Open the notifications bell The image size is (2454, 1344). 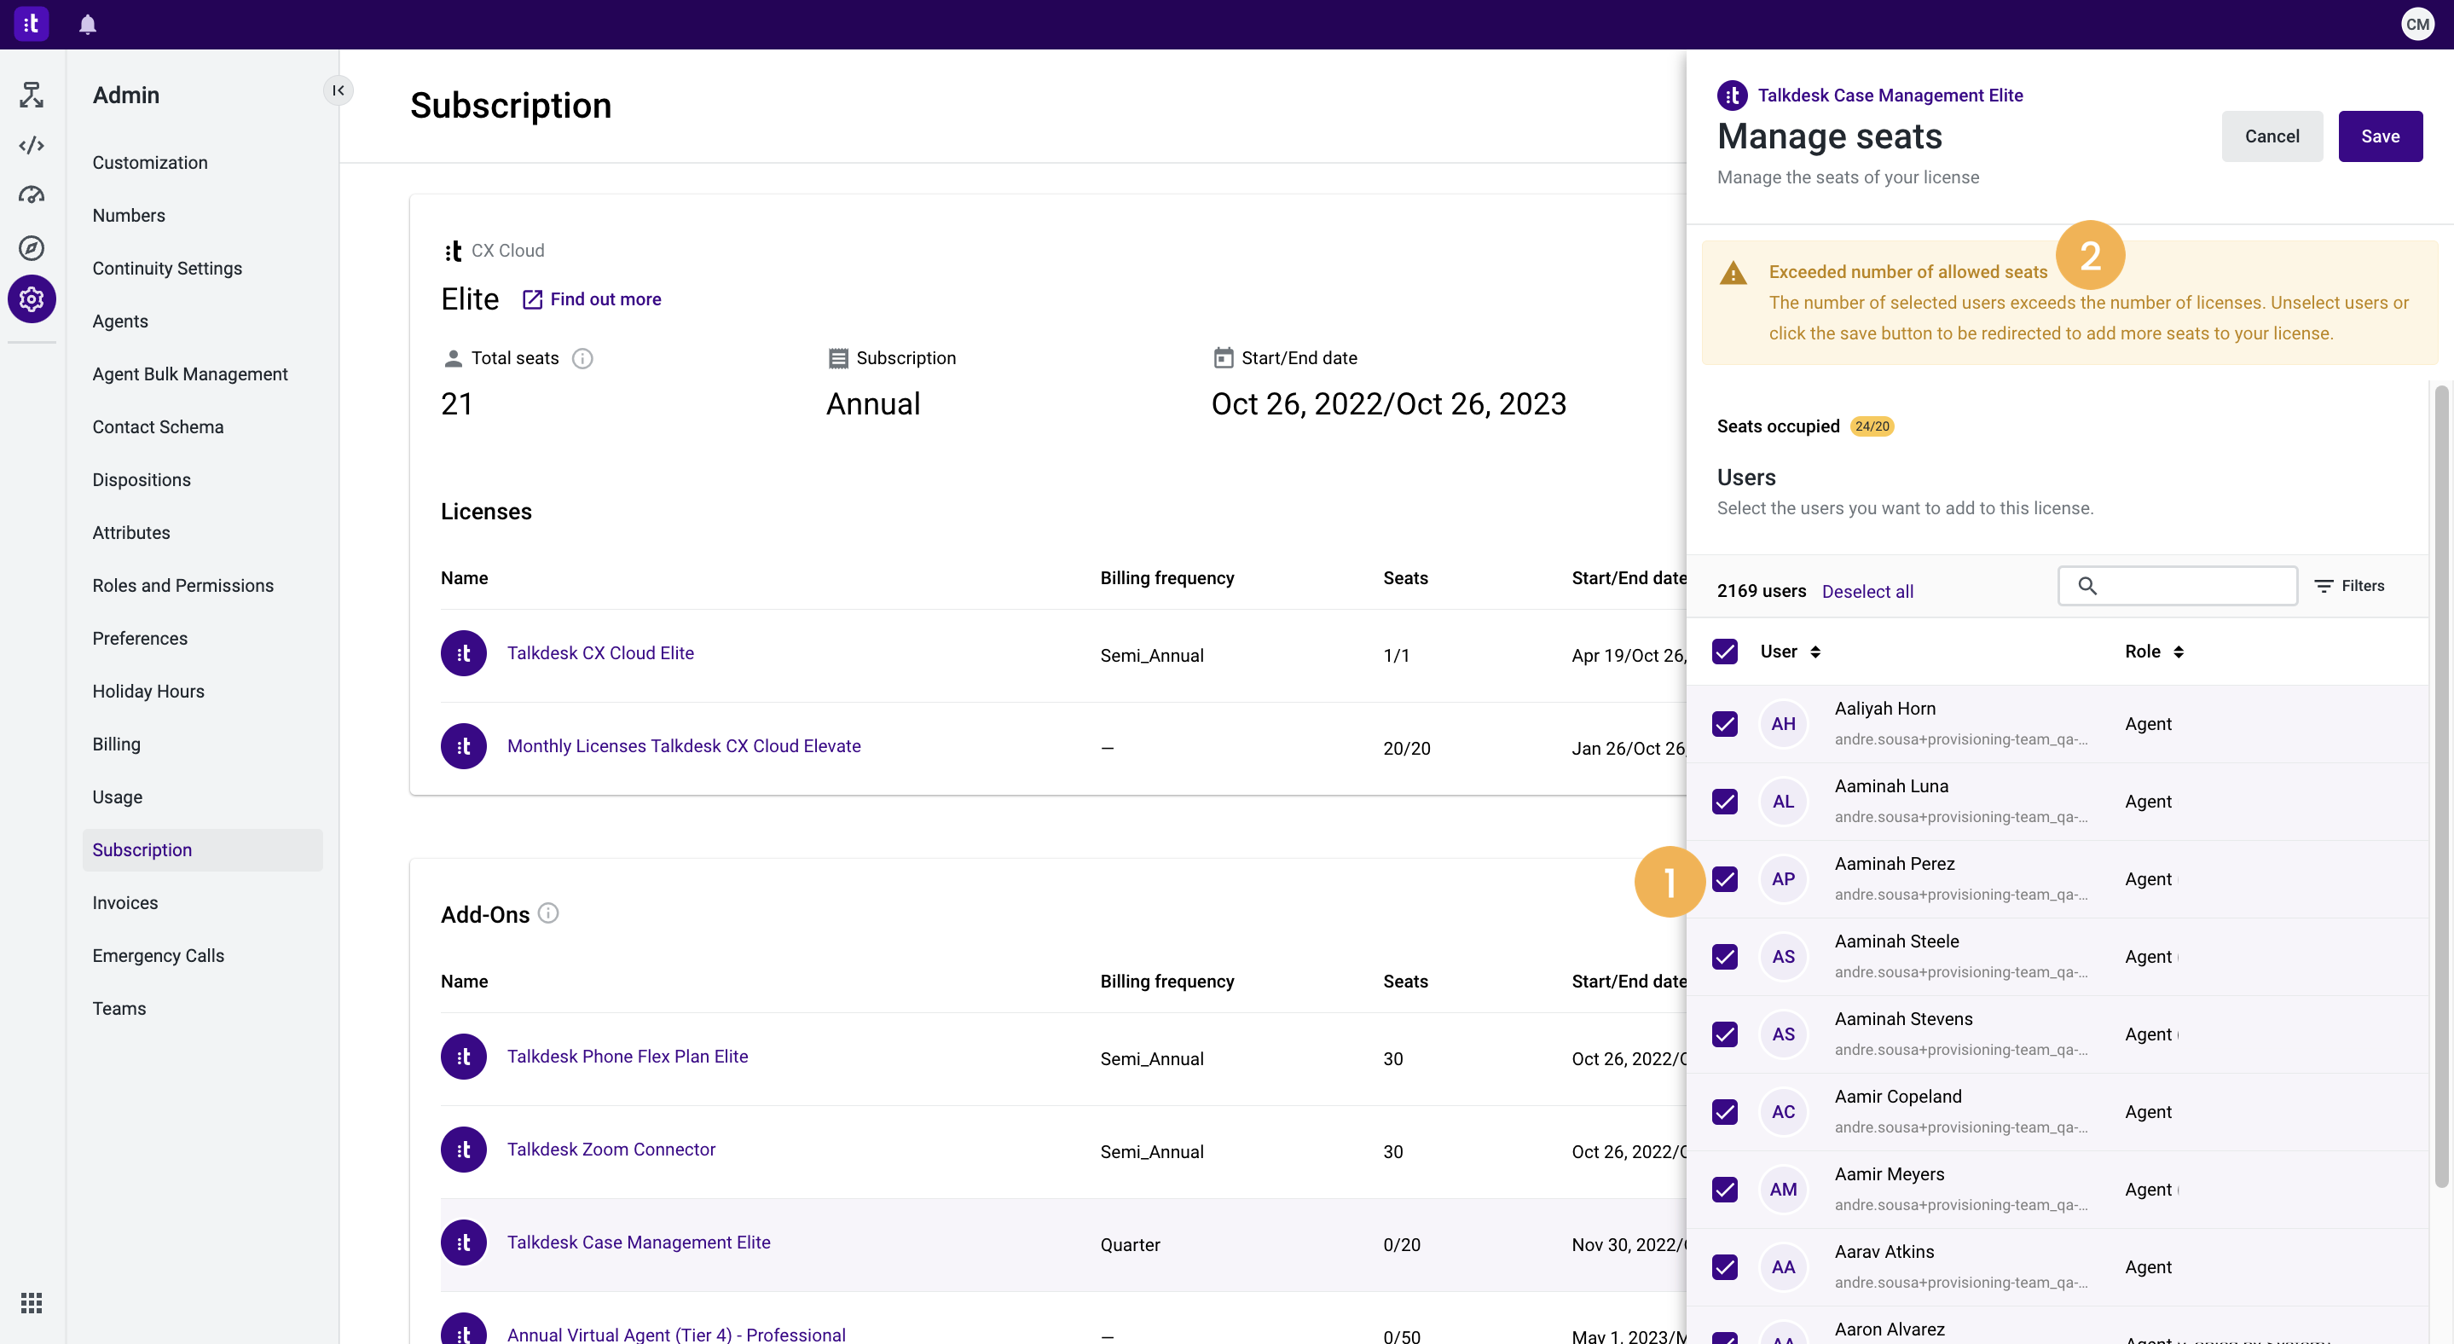(x=88, y=25)
